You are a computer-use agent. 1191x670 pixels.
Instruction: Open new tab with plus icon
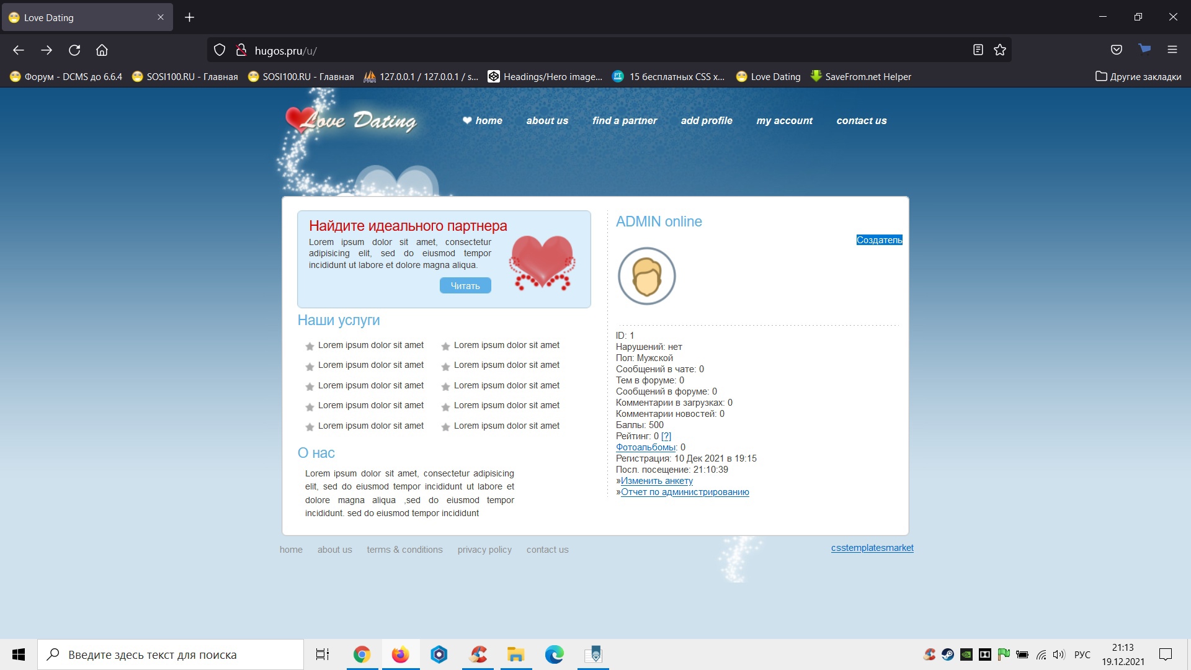click(190, 17)
